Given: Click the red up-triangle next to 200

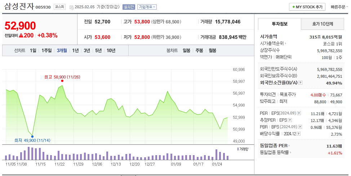Looking at the screenshot, I should pyautogui.click(x=21, y=35).
